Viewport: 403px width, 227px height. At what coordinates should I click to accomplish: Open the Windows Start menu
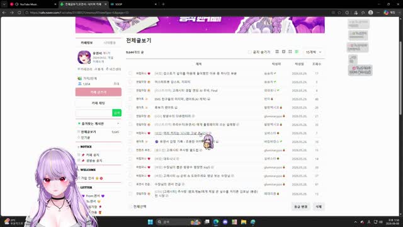pos(150,222)
